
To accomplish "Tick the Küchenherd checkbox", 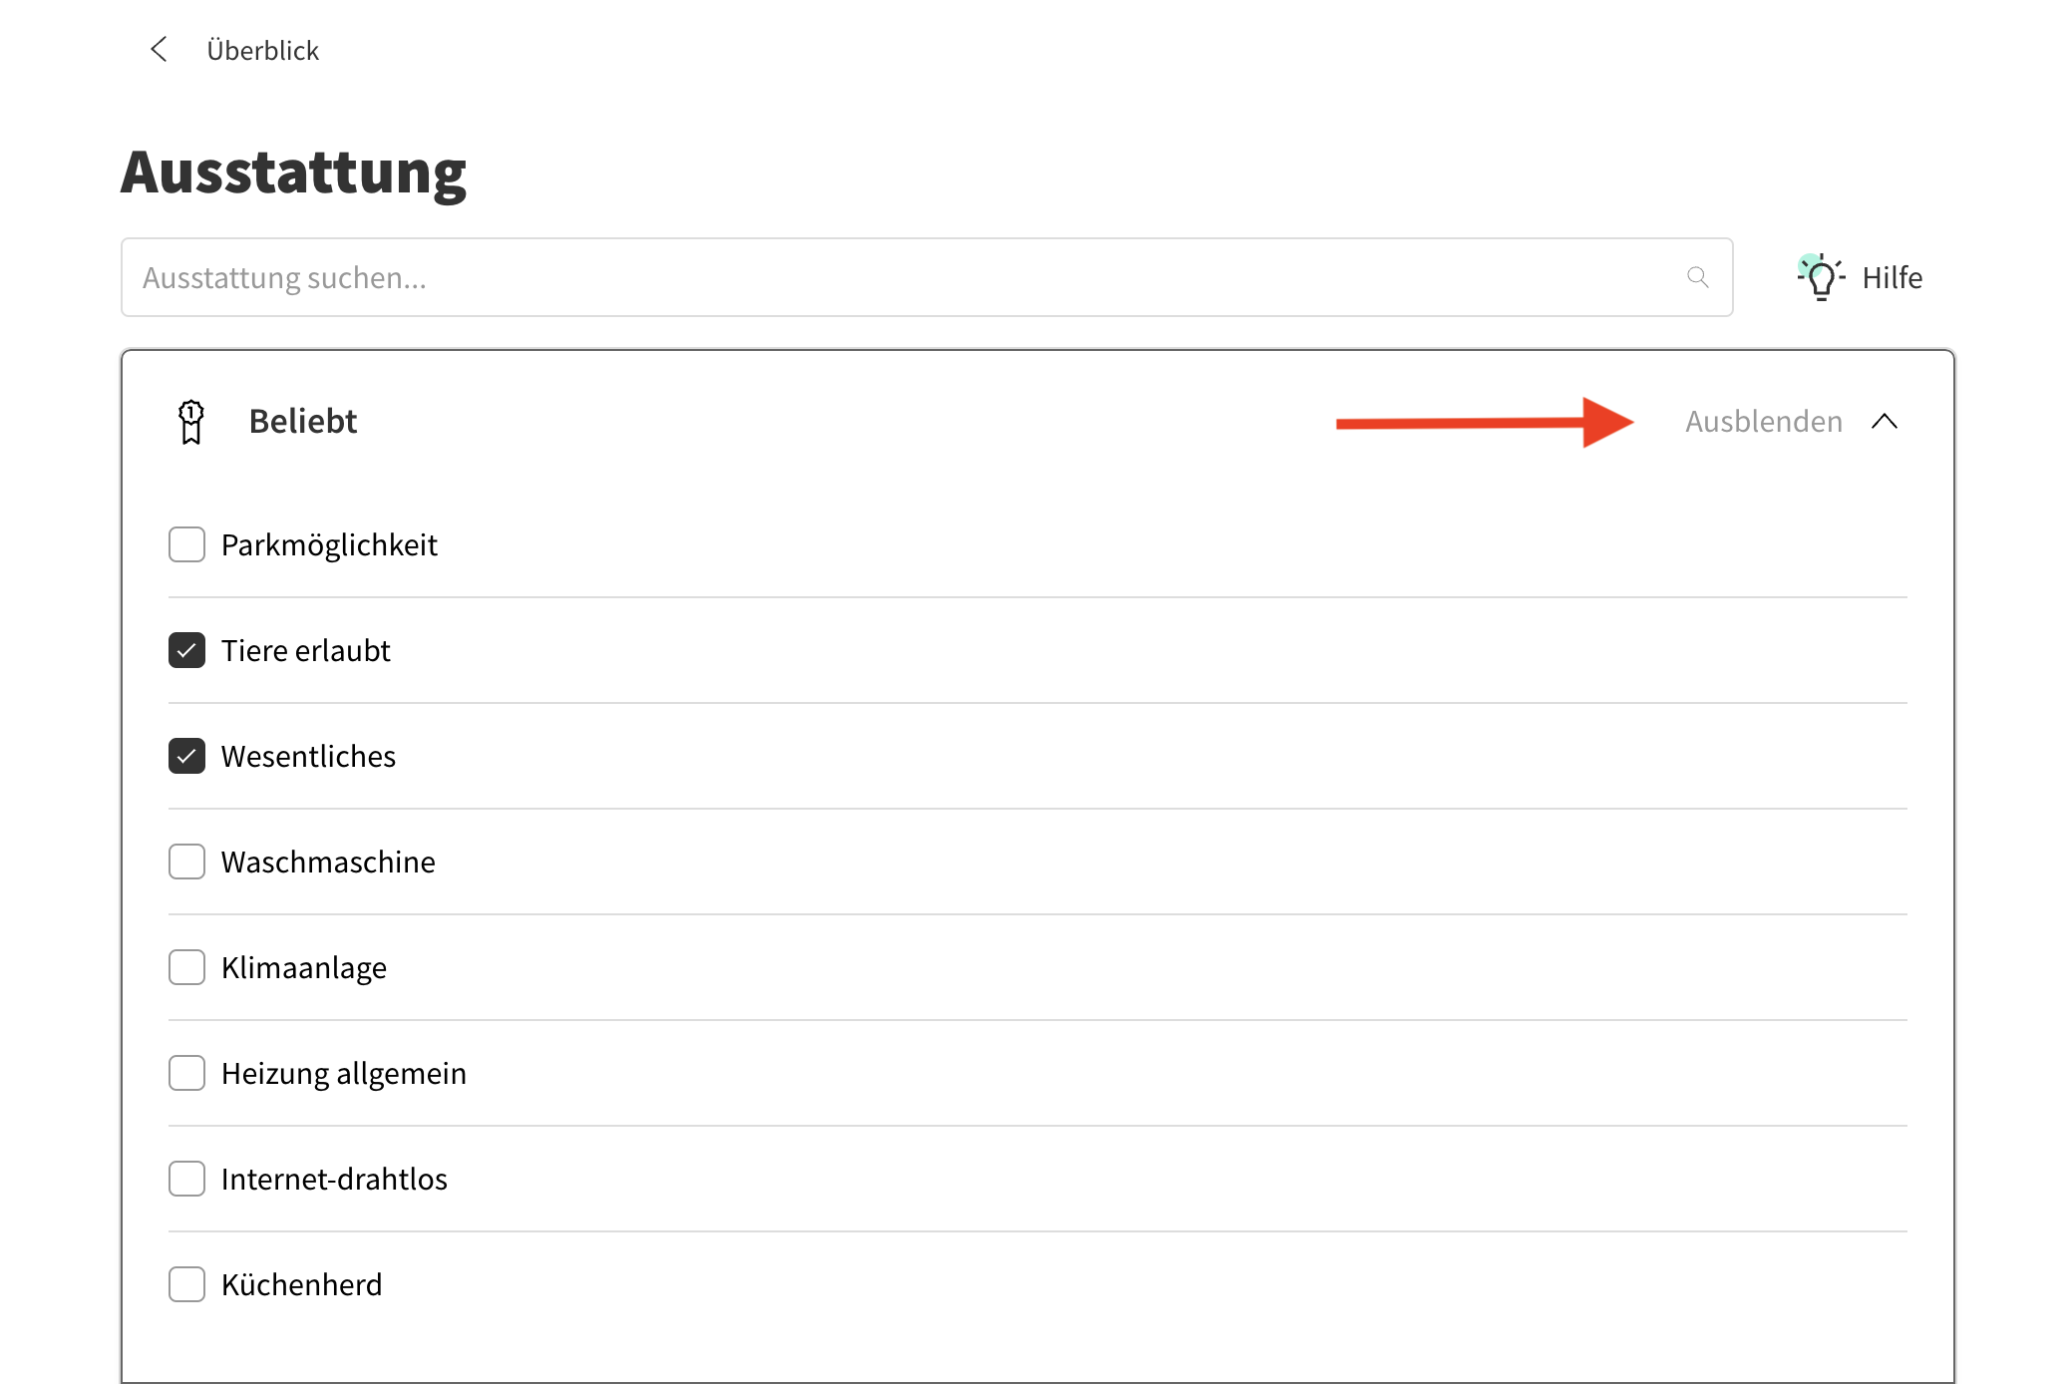I will 186,1284.
